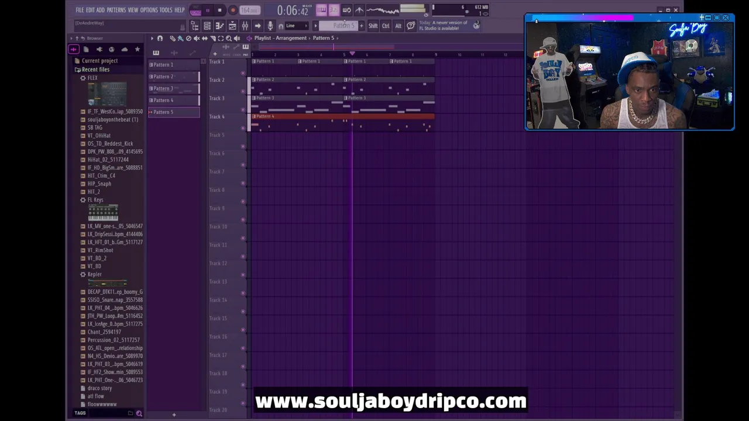Open the TOOLS menu
This screenshot has height=421, width=749.
tap(166, 10)
